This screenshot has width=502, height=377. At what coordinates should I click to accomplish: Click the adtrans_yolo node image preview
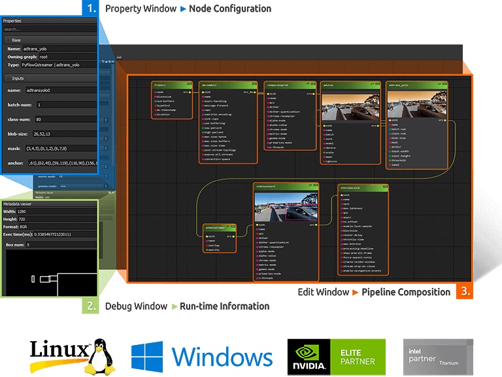coord(417,104)
